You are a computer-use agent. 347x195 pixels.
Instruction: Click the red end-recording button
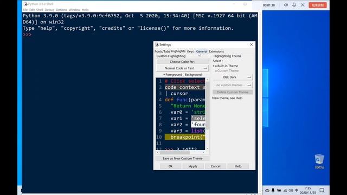tap(318, 5)
